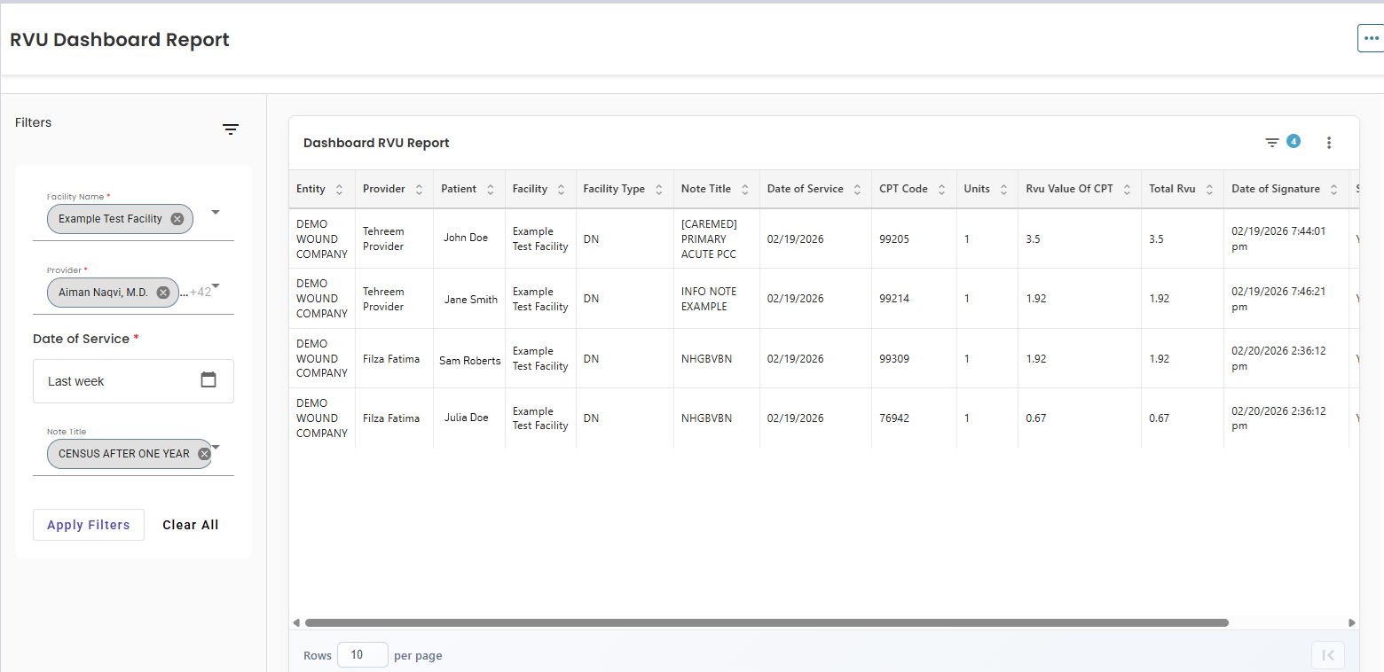Show the +42 more providers indicator

pos(201,292)
